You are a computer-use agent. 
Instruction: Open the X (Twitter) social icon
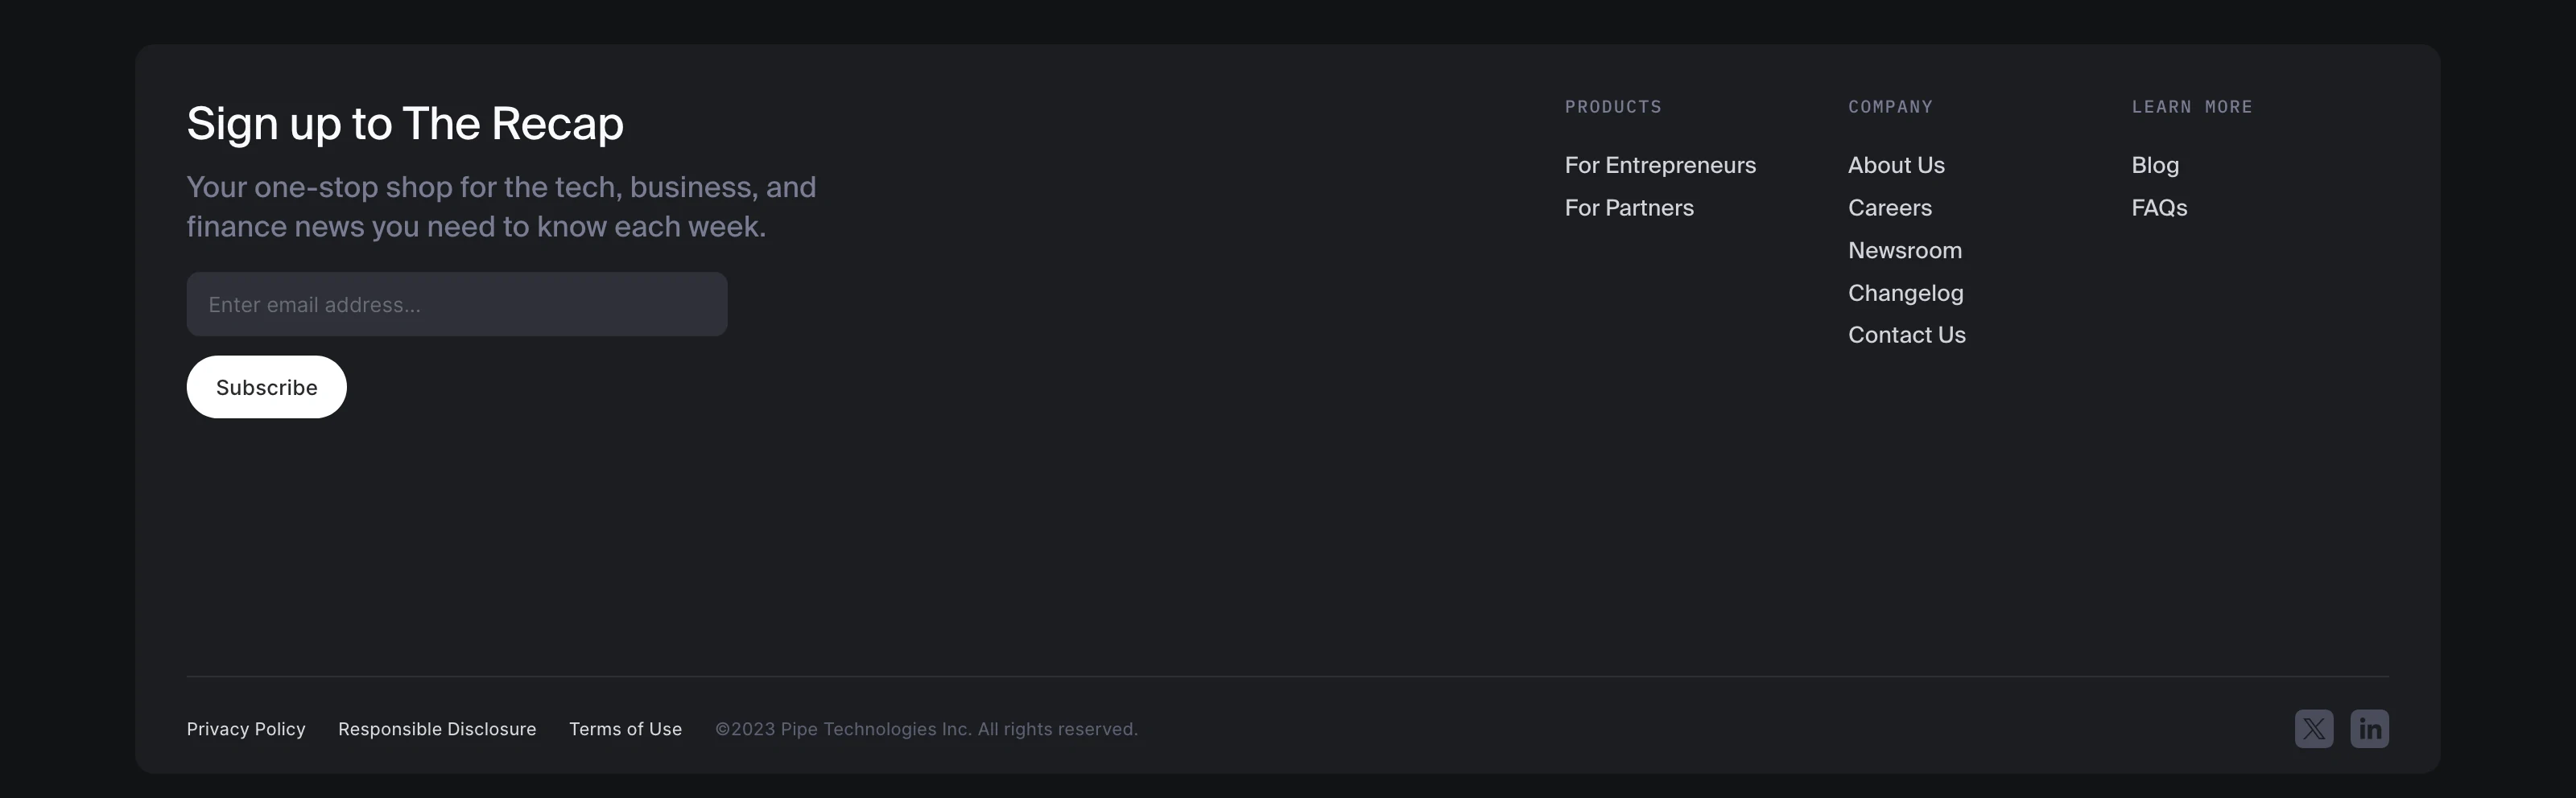coord(2313,728)
